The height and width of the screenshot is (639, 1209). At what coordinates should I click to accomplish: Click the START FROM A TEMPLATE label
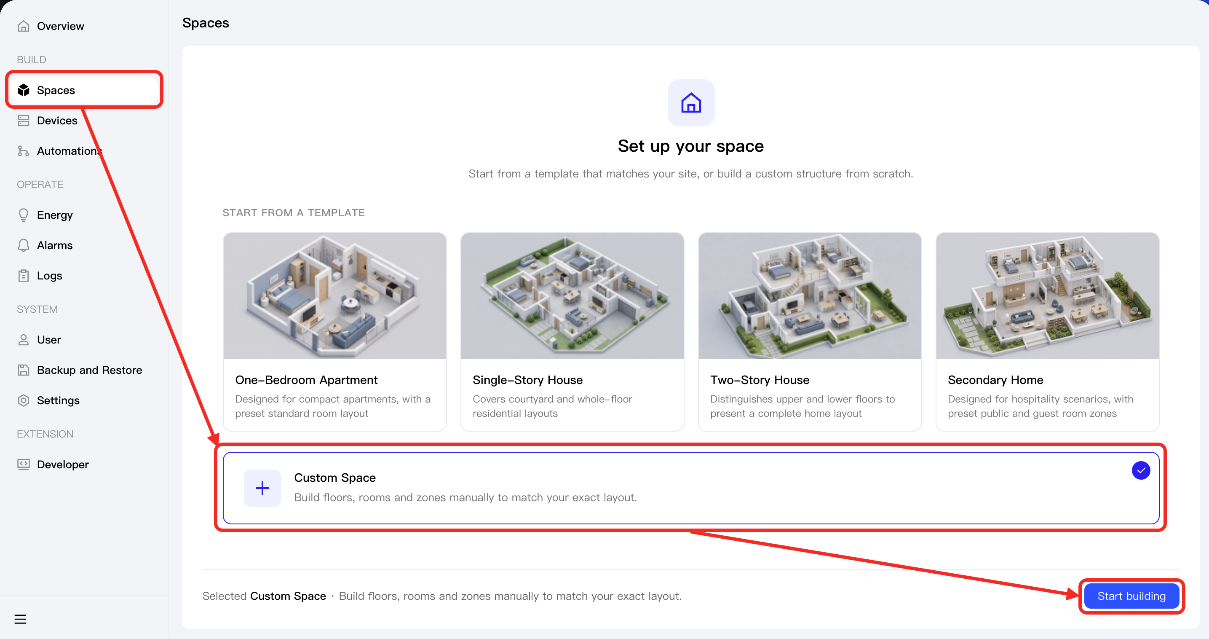click(293, 213)
